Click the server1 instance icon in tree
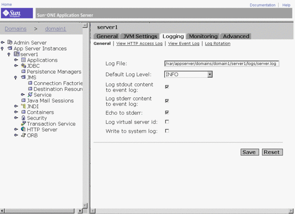Screen dimensions: 295x214 click(x=17, y=54)
